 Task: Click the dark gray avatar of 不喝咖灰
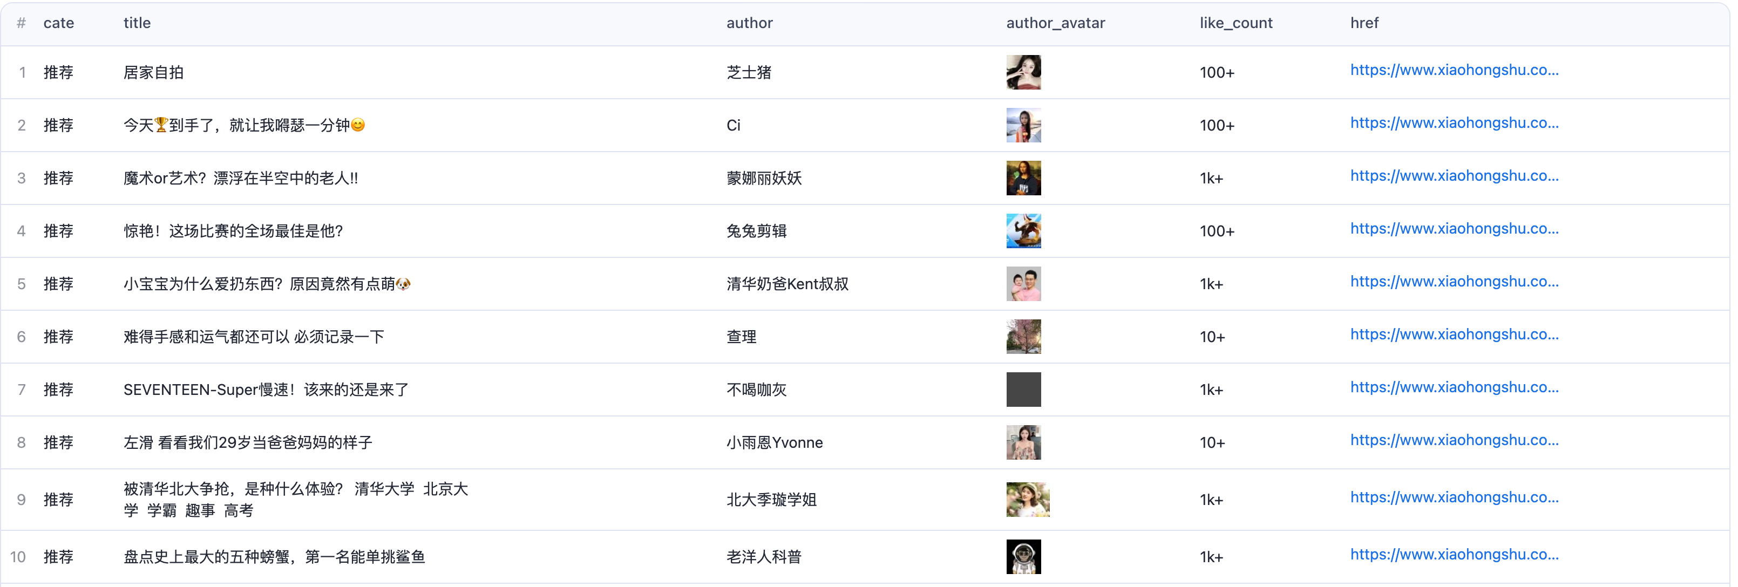coord(1023,390)
